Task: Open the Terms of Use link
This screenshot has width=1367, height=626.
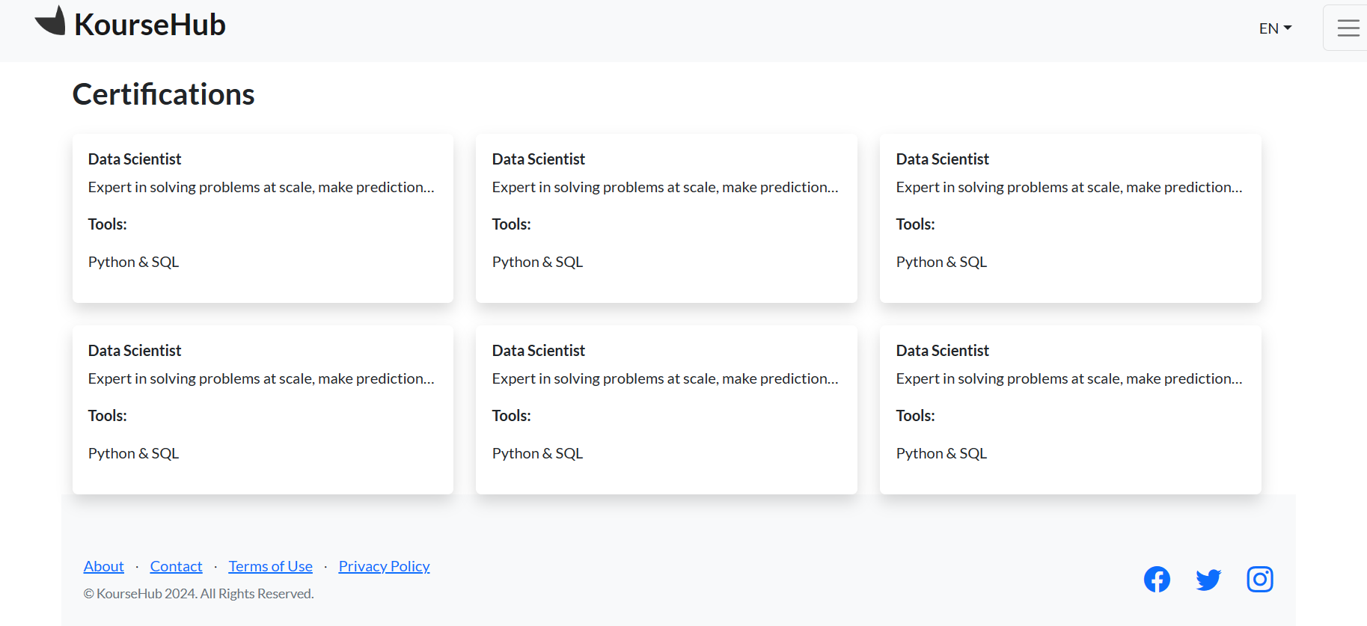Action: tap(270, 566)
